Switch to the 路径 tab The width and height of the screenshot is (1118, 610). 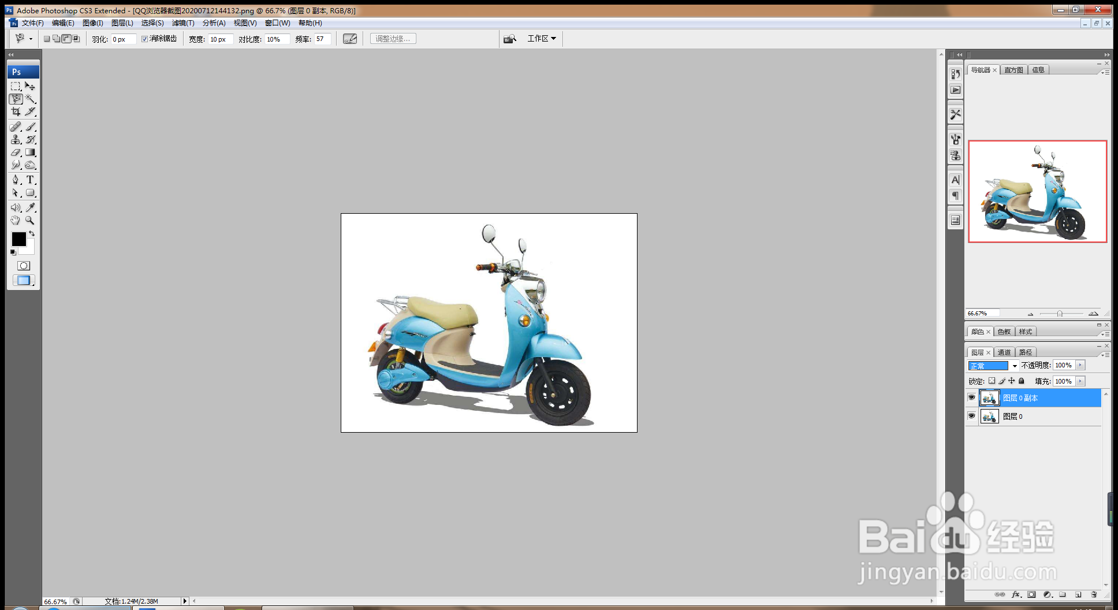coord(1026,352)
